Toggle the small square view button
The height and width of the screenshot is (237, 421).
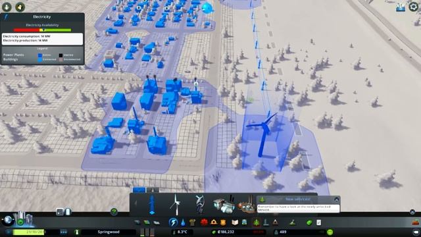[x=60, y=212]
